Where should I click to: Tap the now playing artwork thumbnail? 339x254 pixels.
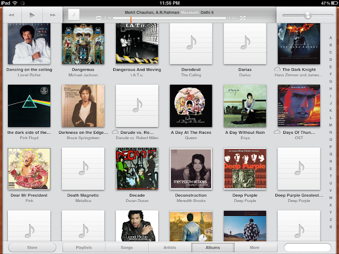(x=74, y=14)
